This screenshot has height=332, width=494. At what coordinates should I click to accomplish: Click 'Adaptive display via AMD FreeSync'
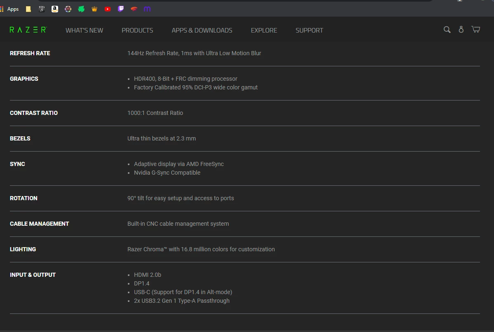(179, 164)
